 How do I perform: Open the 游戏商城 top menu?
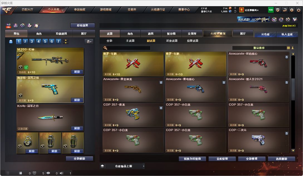pos(106,9)
